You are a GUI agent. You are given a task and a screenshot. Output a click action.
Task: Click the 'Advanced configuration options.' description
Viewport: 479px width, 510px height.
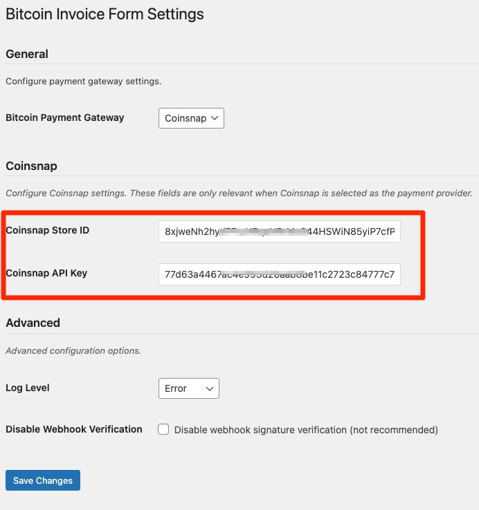73,350
